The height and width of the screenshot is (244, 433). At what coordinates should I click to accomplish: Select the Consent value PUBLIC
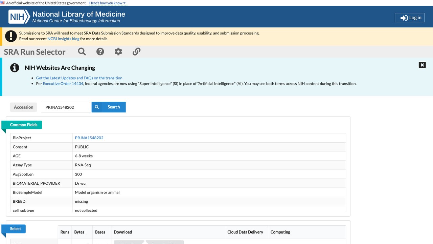82,147
